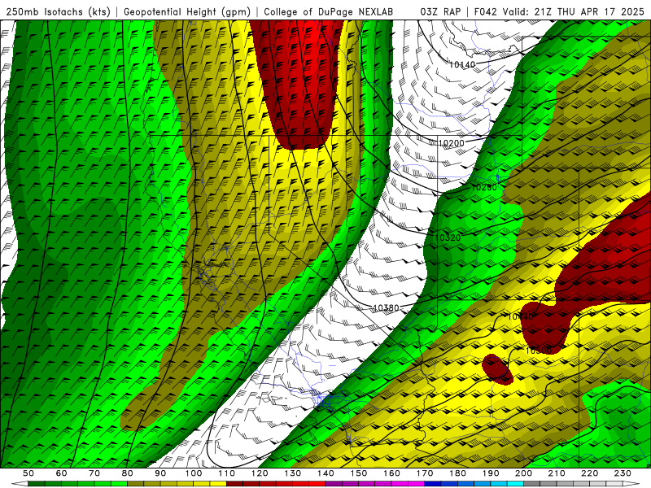Click the 10260 height contour label

point(484,188)
